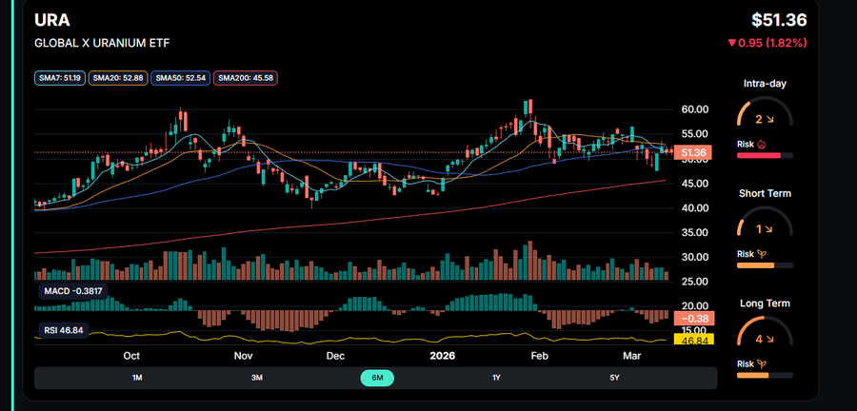Click the Feb date axis label
This screenshot has height=411, width=857.
pos(540,356)
